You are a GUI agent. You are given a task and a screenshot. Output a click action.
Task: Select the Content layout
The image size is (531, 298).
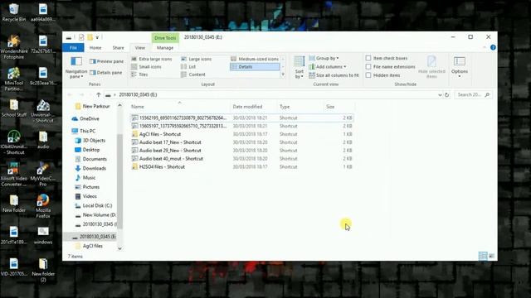click(x=193, y=74)
